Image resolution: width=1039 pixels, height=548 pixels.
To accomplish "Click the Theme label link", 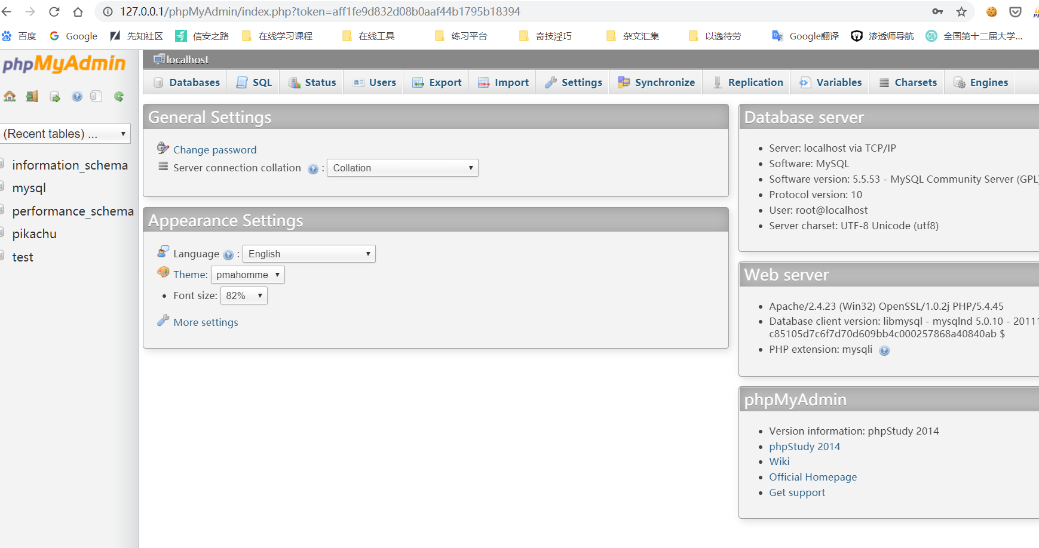I will (x=190, y=275).
